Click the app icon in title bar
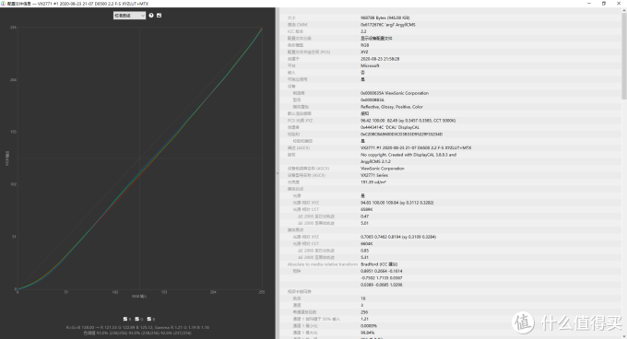 [3, 4]
